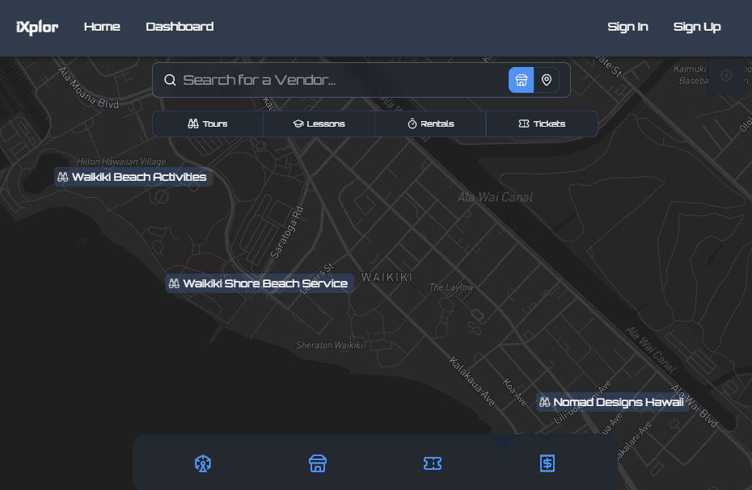Viewport: 752px width, 490px height.
Task: Toggle the Lessons category filter
Action: click(319, 124)
